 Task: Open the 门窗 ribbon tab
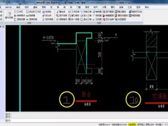pos(78,7)
